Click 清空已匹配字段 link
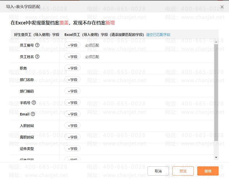This screenshot has width=229, height=179. click(x=158, y=35)
